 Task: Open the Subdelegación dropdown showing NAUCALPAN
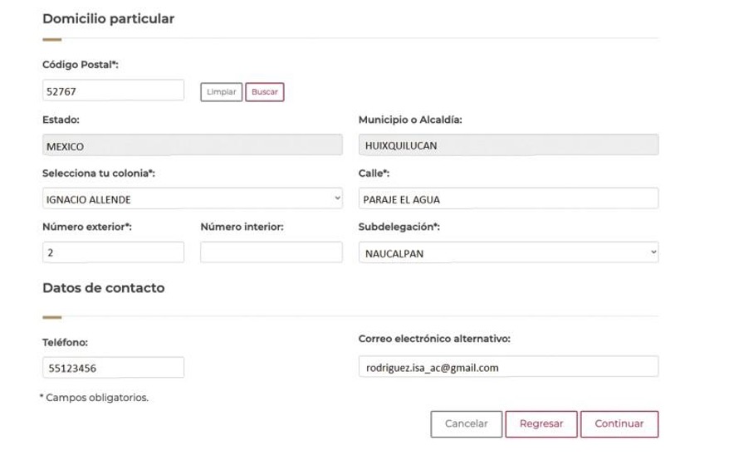coord(508,252)
